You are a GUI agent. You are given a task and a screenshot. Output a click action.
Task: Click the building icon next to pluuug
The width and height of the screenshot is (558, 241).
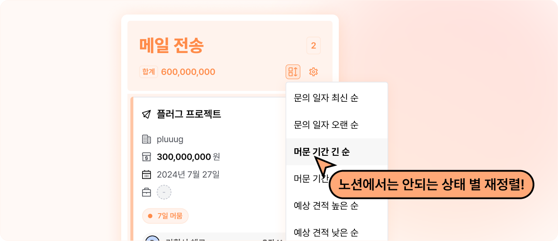(146, 139)
